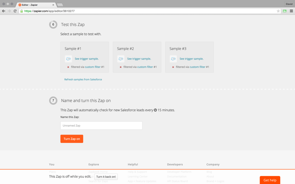This screenshot has width=295, height=184.
Task: Click the Salesforce icon in Sample #3
Action: tap(173, 59)
